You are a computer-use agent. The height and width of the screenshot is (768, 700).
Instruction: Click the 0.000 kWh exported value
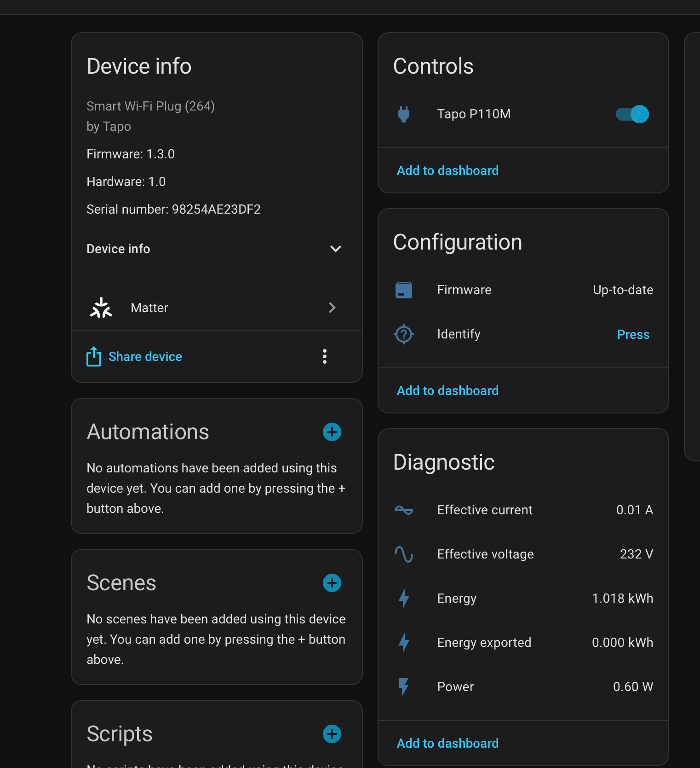tap(623, 643)
